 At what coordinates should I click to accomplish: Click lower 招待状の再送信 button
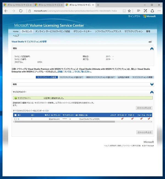pyautogui.click(x=144, y=132)
